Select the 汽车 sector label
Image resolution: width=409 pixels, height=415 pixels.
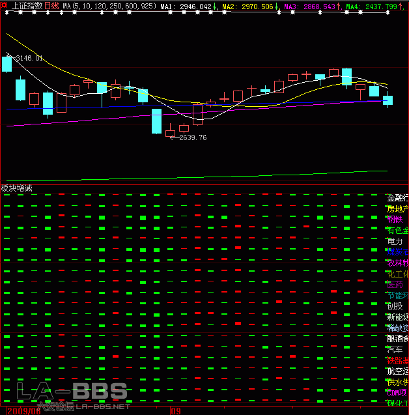pyautogui.click(x=395, y=349)
